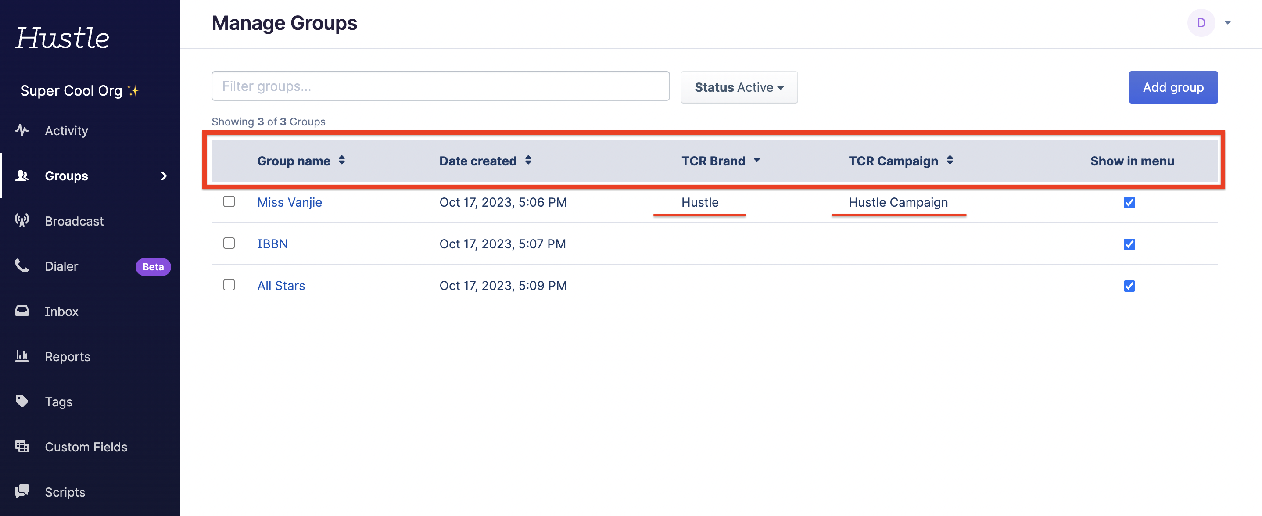Uncheck Show in menu for All Stars
The height and width of the screenshot is (516, 1262).
pos(1129,286)
